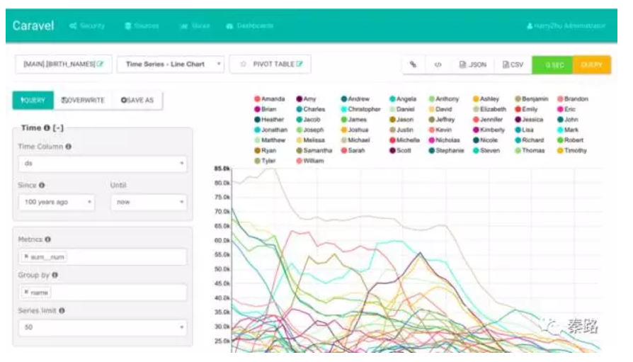Open the Until now dropdown
Screen dimensions: 633x362
coord(149,202)
